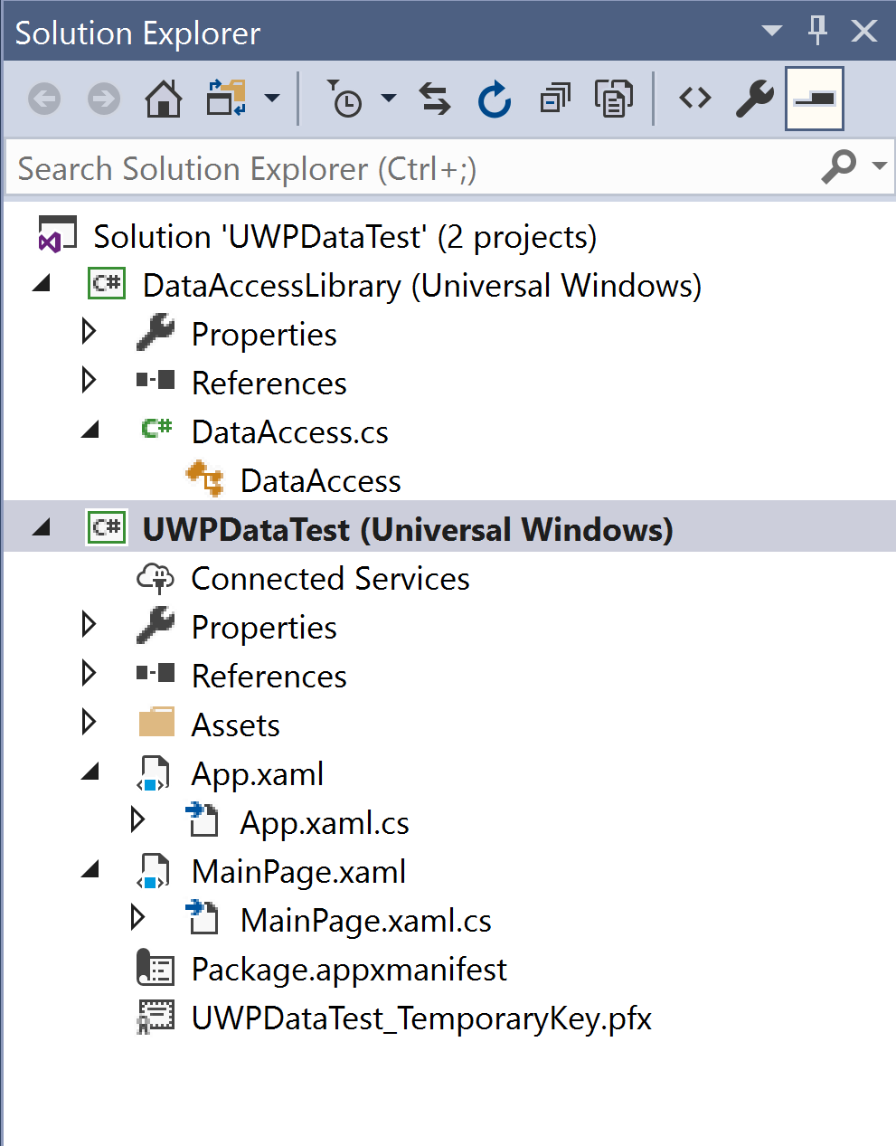896x1146 pixels.
Task: Expand the Assets folder
Action: (x=88, y=723)
